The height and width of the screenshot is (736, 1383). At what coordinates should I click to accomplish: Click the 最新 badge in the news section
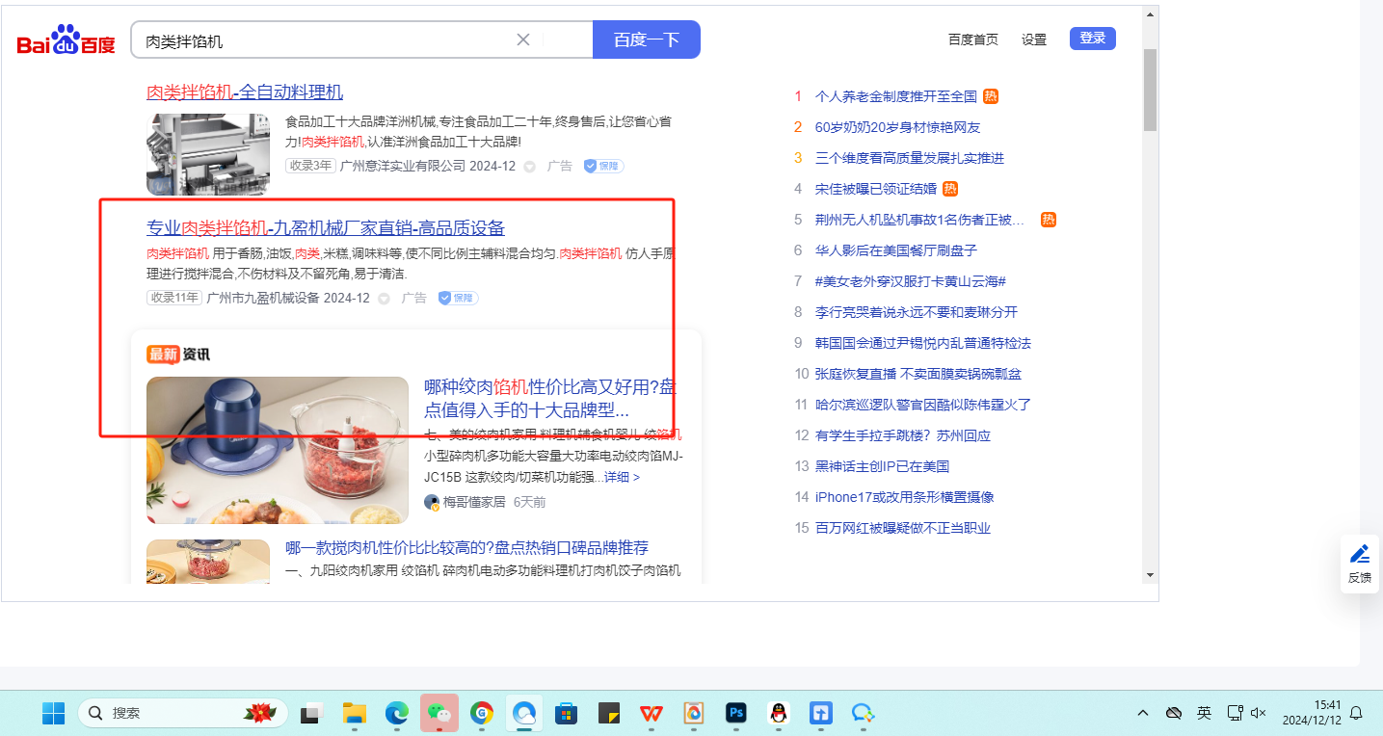164,355
